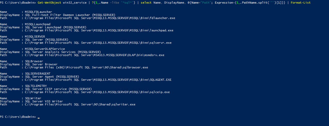
Task: Click the SQLSERVERAGENT service name
Action: (x=38, y=74)
